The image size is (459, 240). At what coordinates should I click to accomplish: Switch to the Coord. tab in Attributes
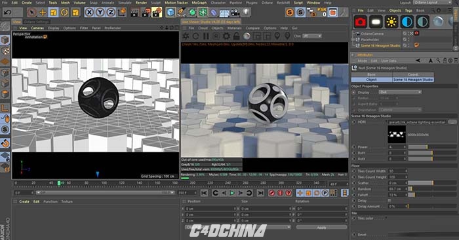pyautogui.click(x=413, y=75)
